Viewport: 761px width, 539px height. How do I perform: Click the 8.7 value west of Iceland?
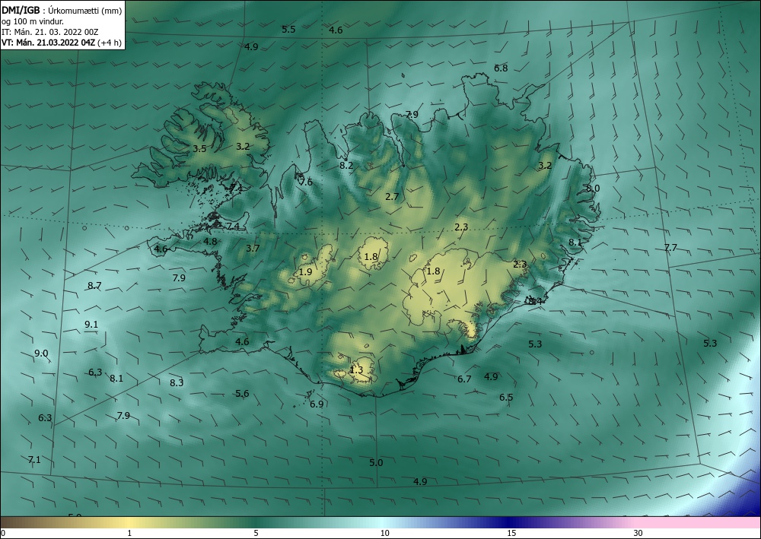(x=94, y=286)
